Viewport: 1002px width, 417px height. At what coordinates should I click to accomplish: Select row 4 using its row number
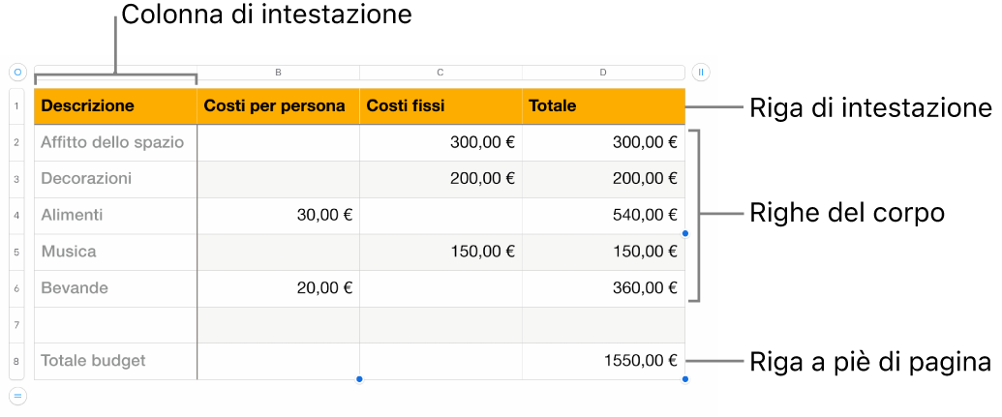(17, 215)
